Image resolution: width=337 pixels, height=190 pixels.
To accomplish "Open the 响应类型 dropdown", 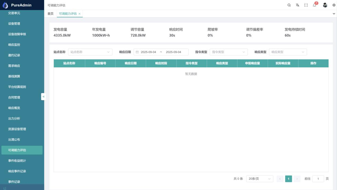I will pos(288,52).
